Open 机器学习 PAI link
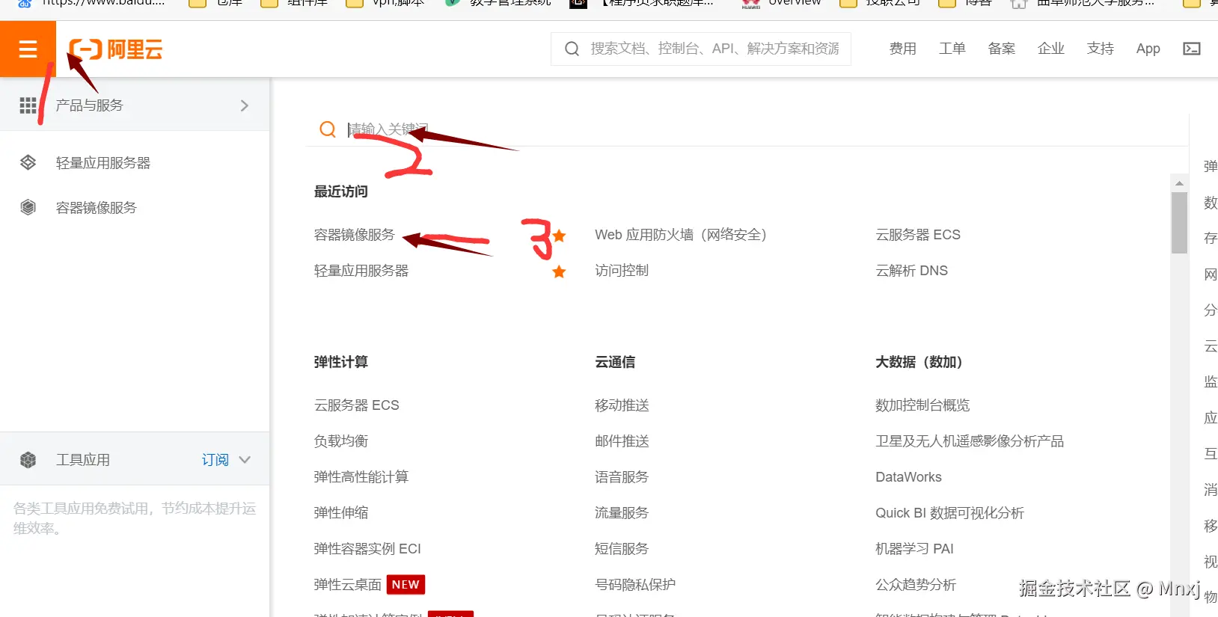 [915, 549]
